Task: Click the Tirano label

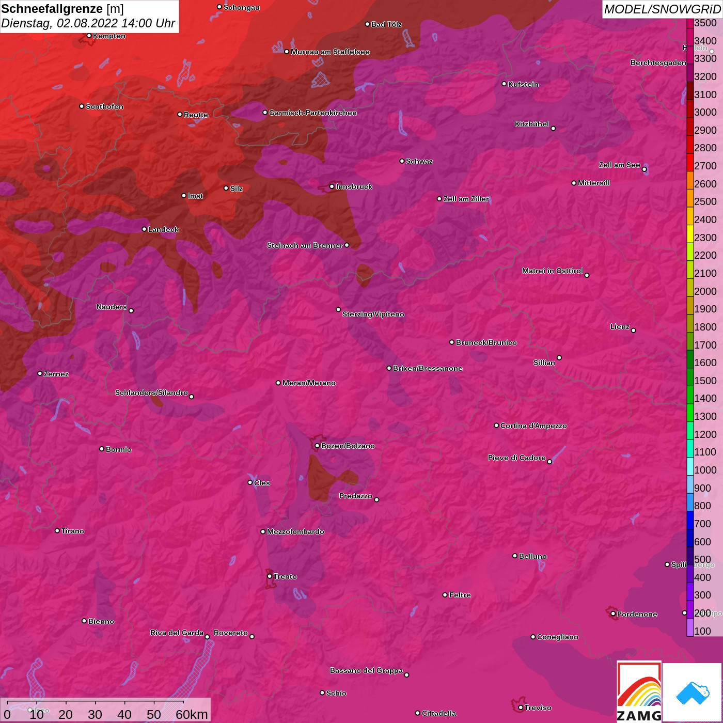Action: [x=72, y=531]
